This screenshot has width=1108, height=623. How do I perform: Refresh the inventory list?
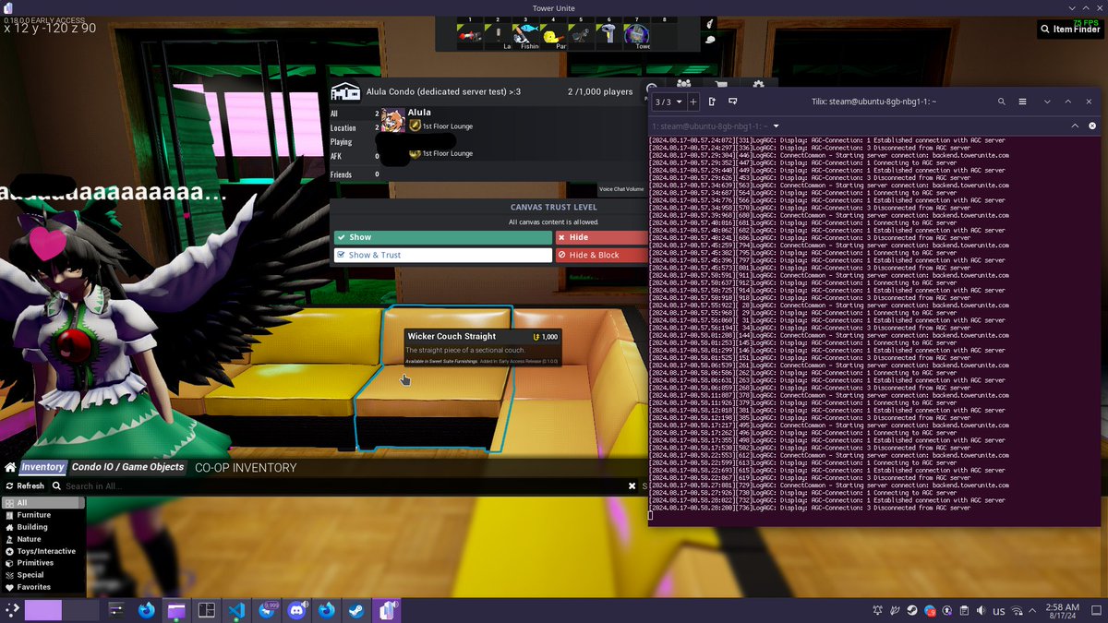coord(24,485)
